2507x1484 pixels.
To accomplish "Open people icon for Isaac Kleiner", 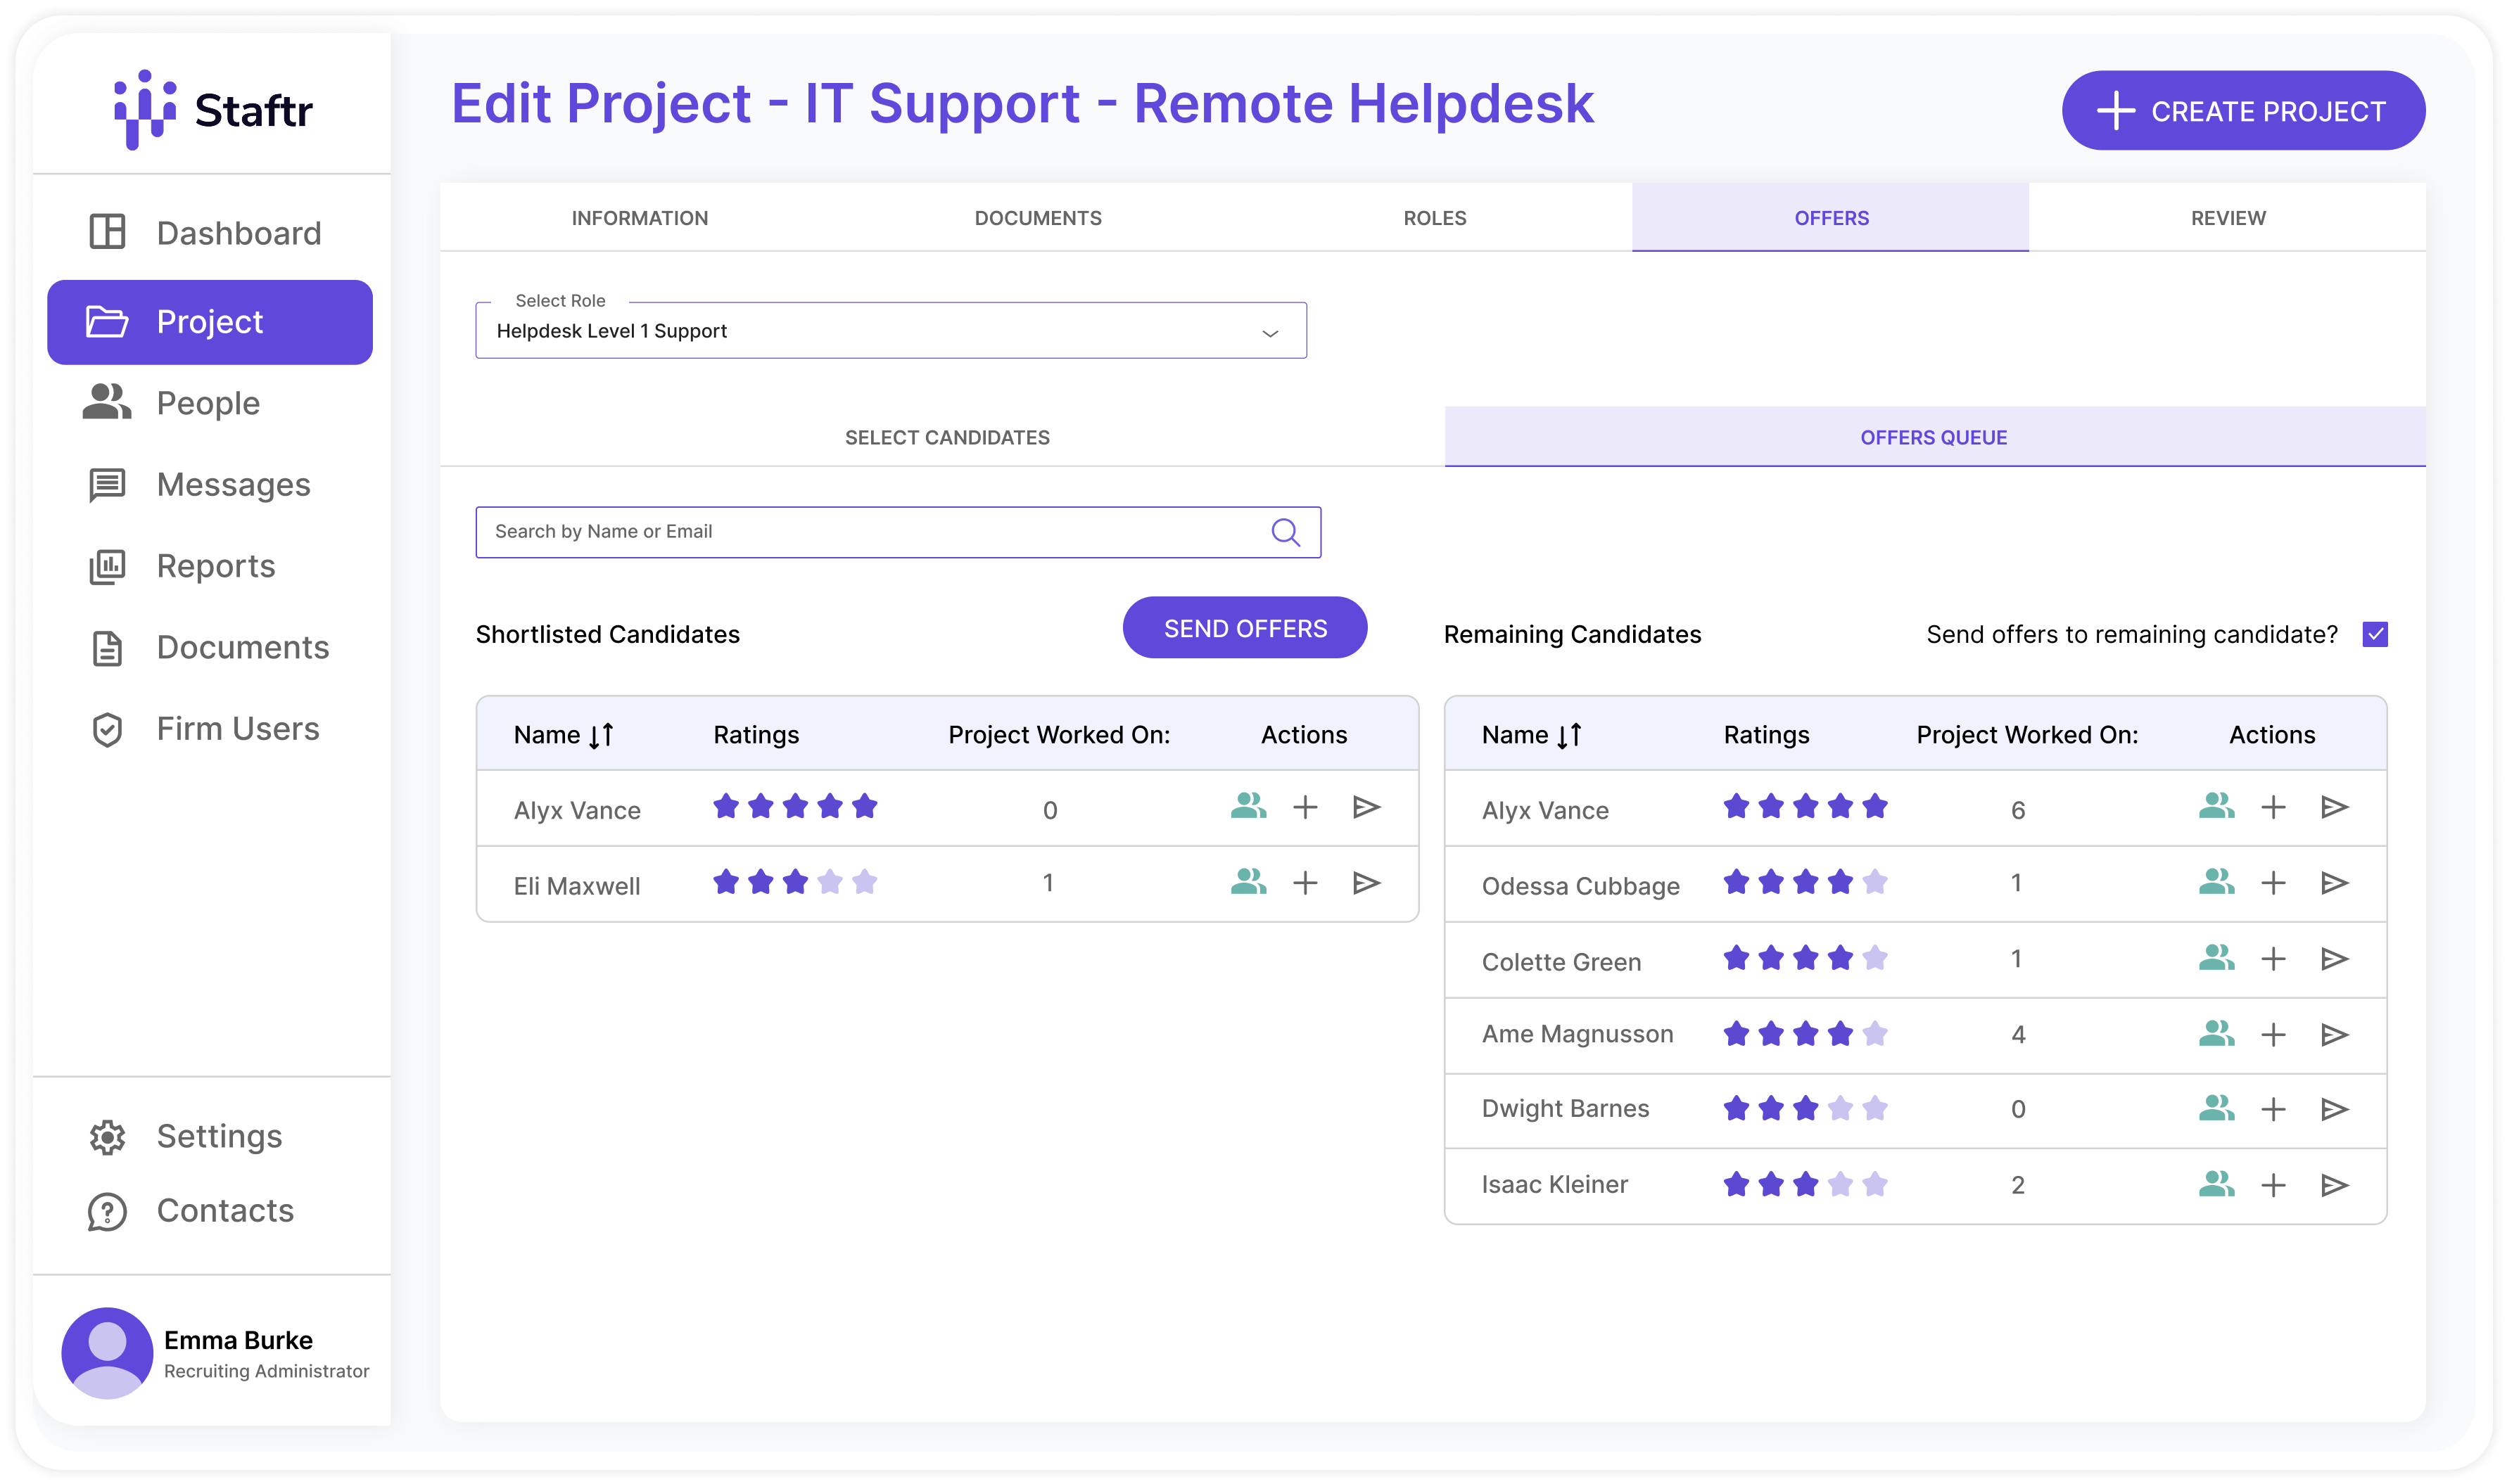I will click(x=2216, y=1185).
